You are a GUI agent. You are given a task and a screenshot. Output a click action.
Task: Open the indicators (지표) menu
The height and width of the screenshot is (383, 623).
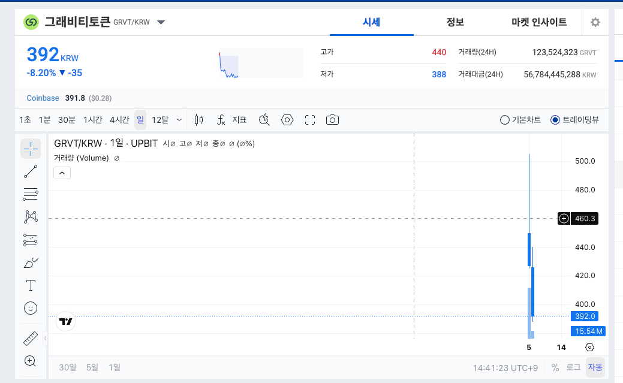click(x=232, y=120)
